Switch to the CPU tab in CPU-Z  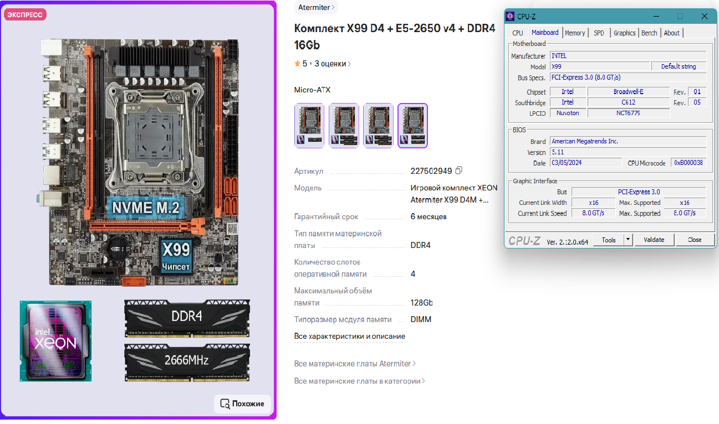pos(518,33)
